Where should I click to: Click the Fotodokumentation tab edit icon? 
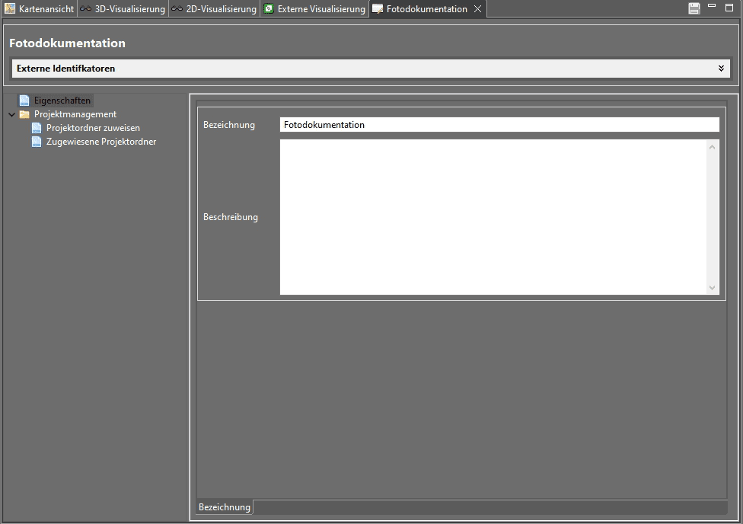tap(378, 9)
